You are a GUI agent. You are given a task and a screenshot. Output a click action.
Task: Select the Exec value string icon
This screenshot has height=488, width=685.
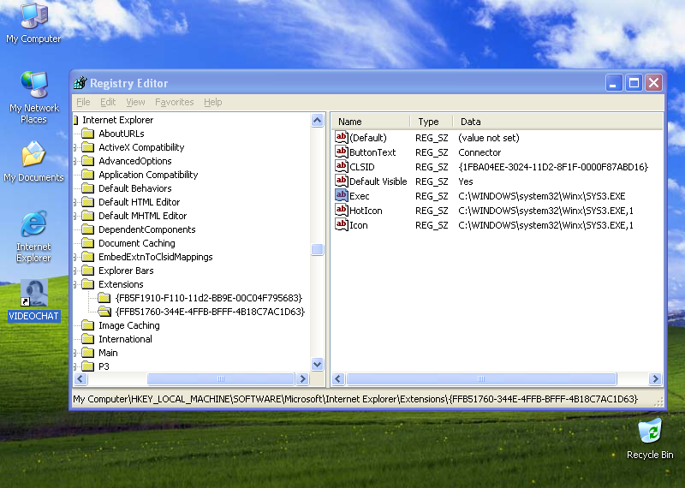[342, 195]
